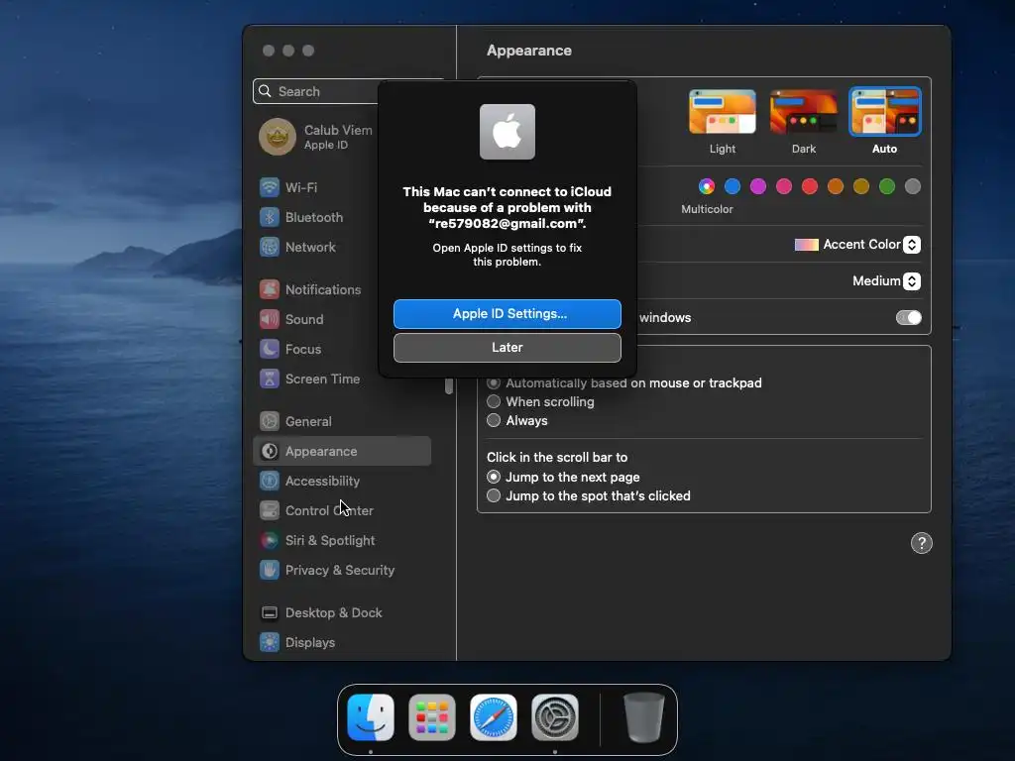Select Always show scroll bars option

coord(494,420)
